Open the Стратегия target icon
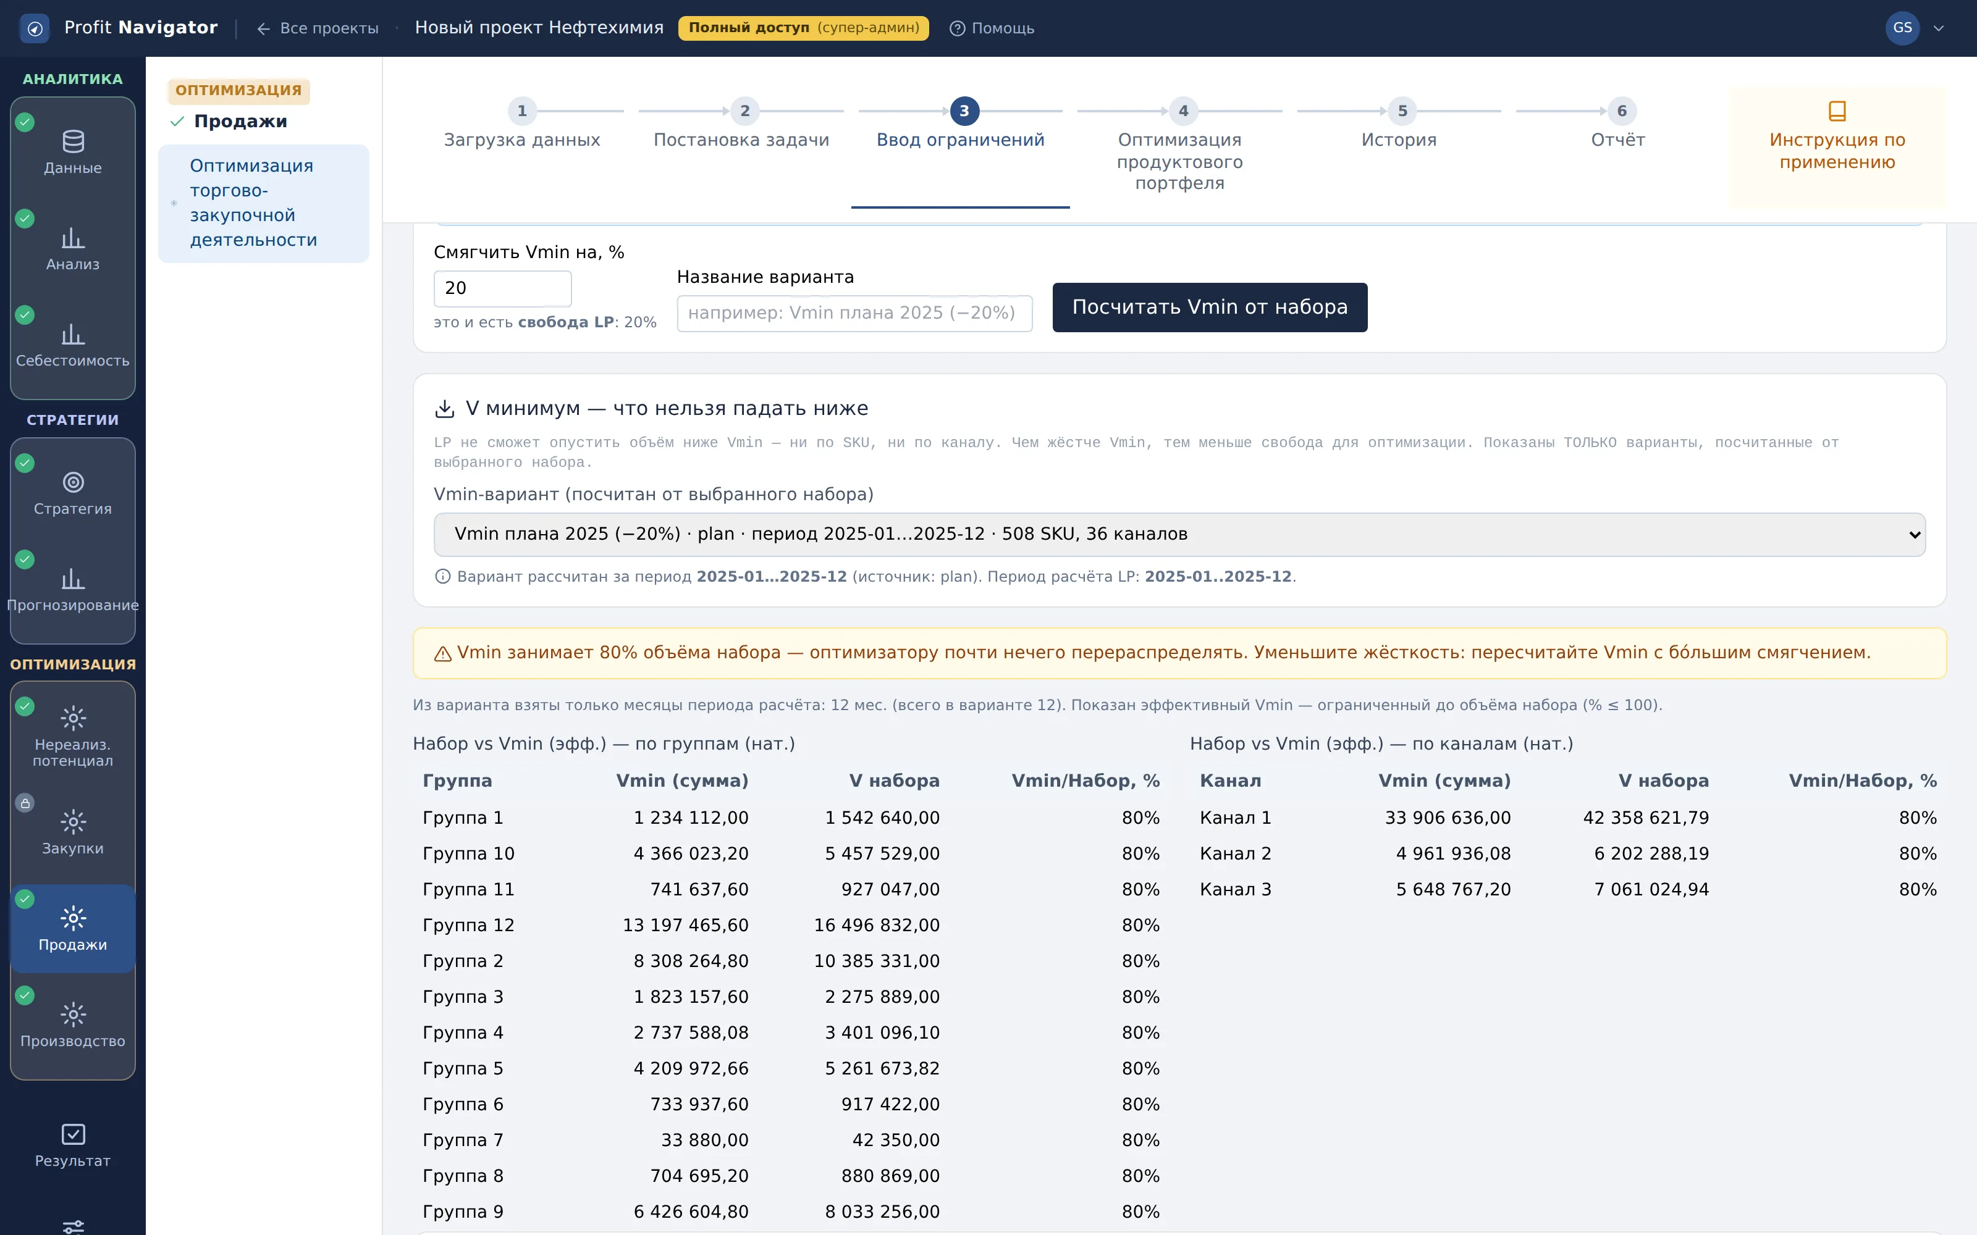The width and height of the screenshot is (1977, 1235). pos(73,483)
